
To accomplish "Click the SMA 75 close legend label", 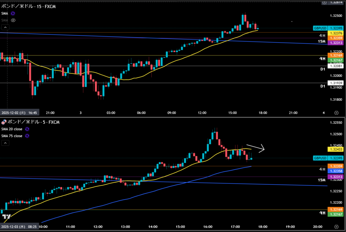I will [12, 136].
